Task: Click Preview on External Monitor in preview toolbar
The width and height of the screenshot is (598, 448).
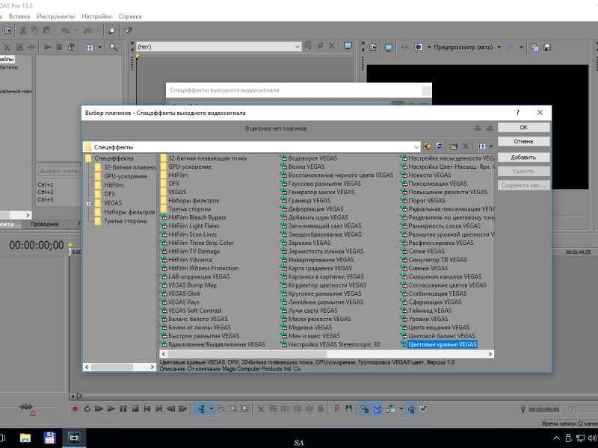Action: 389,47
